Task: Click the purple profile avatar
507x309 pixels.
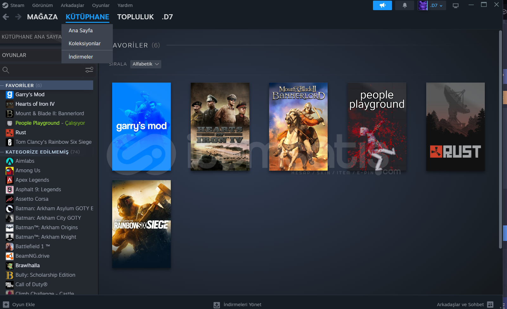Action: (423, 5)
